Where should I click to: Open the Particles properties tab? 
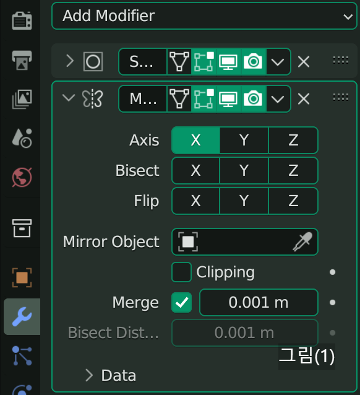click(22, 356)
